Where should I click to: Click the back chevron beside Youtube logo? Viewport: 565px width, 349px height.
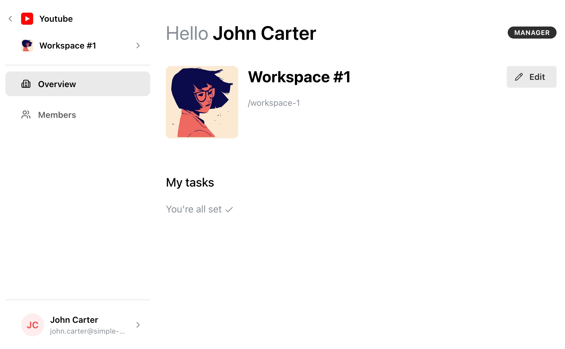click(x=11, y=19)
